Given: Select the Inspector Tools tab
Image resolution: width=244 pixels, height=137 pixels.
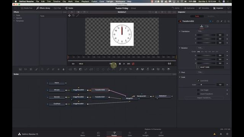Looking at the screenshot, I should [x=197, y=16].
